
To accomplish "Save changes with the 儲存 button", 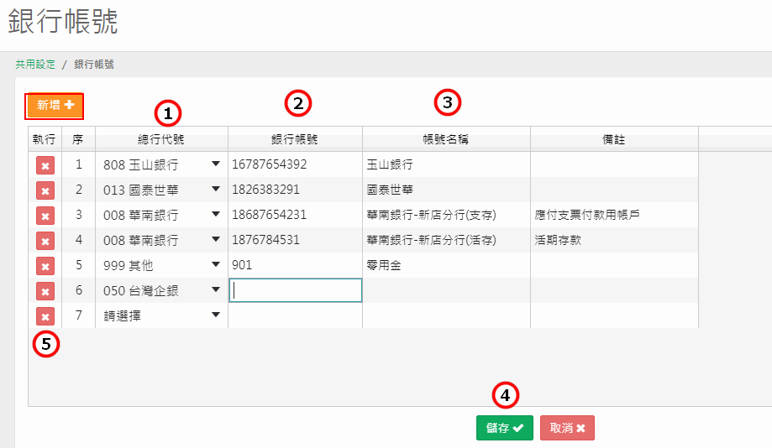I will tap(505, 428).
